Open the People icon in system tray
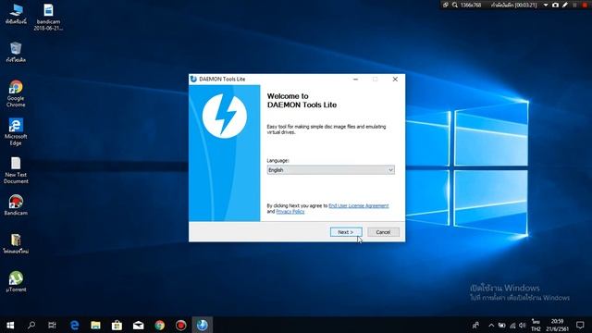 coord(476,325)
